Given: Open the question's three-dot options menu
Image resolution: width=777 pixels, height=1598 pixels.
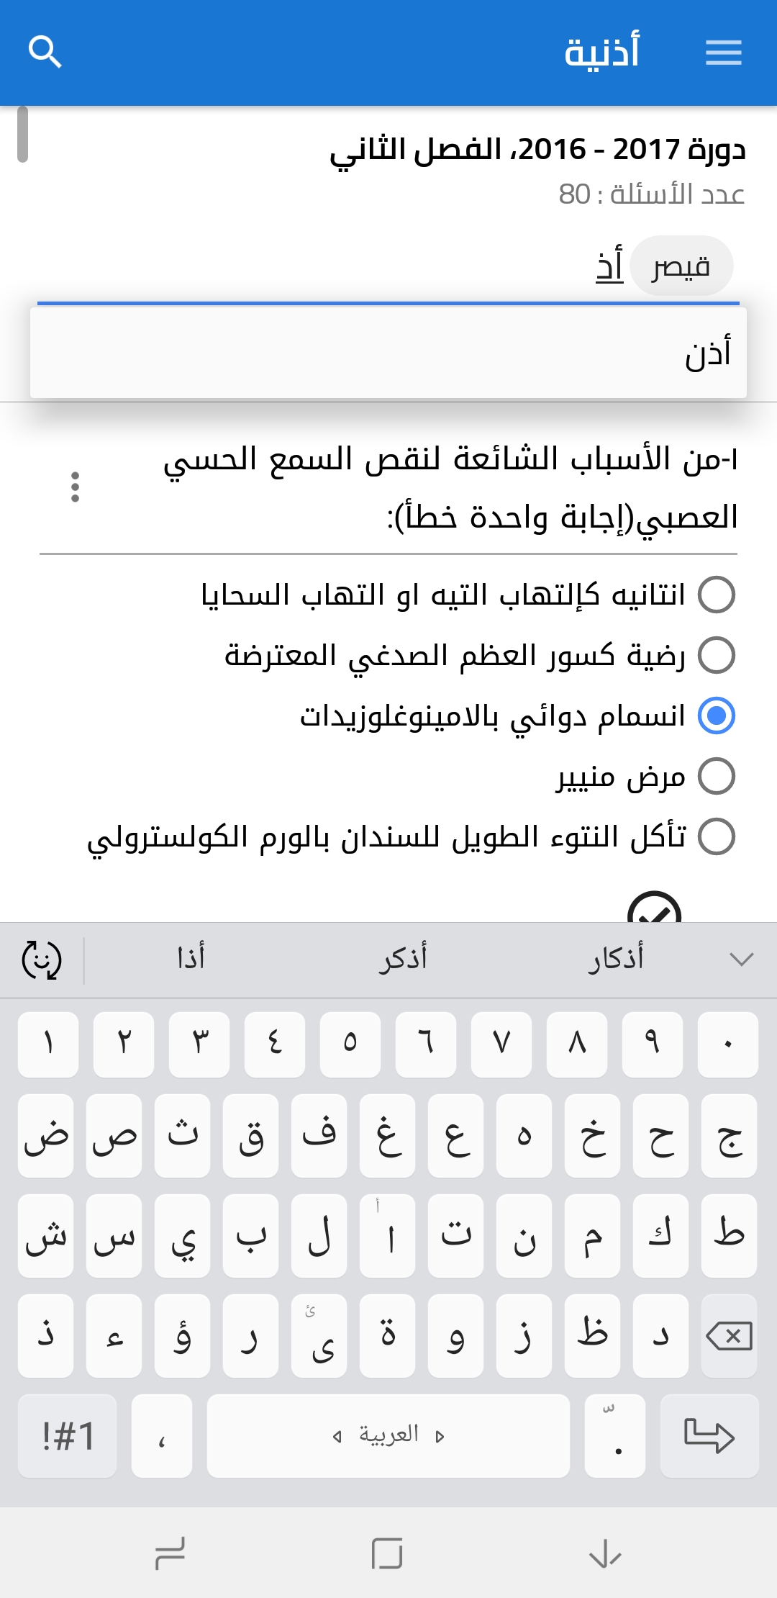Looking at the screenshot, I should [x=75, y=487].
